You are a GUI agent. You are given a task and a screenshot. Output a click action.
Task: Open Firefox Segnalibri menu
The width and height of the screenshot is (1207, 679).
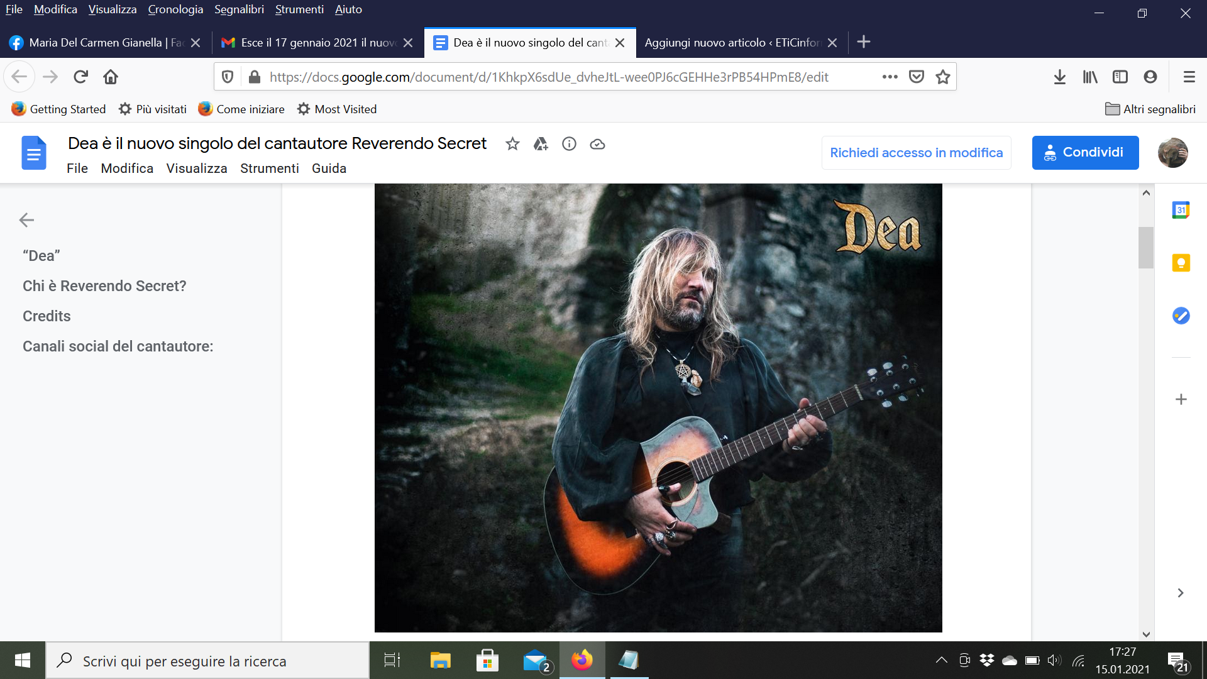pyautogui.click(x=239, y=9)
